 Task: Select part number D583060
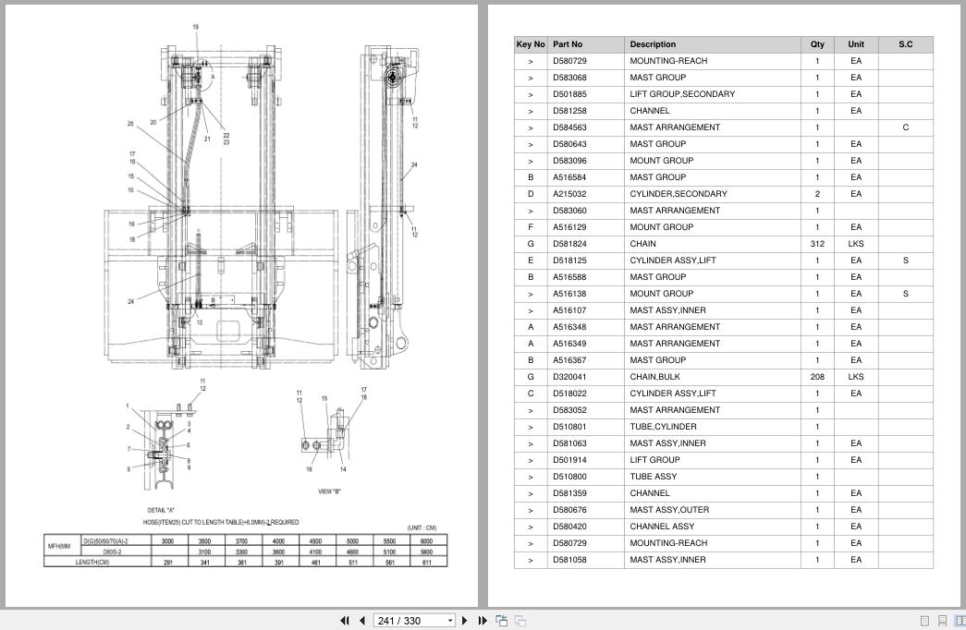[569, 211]
